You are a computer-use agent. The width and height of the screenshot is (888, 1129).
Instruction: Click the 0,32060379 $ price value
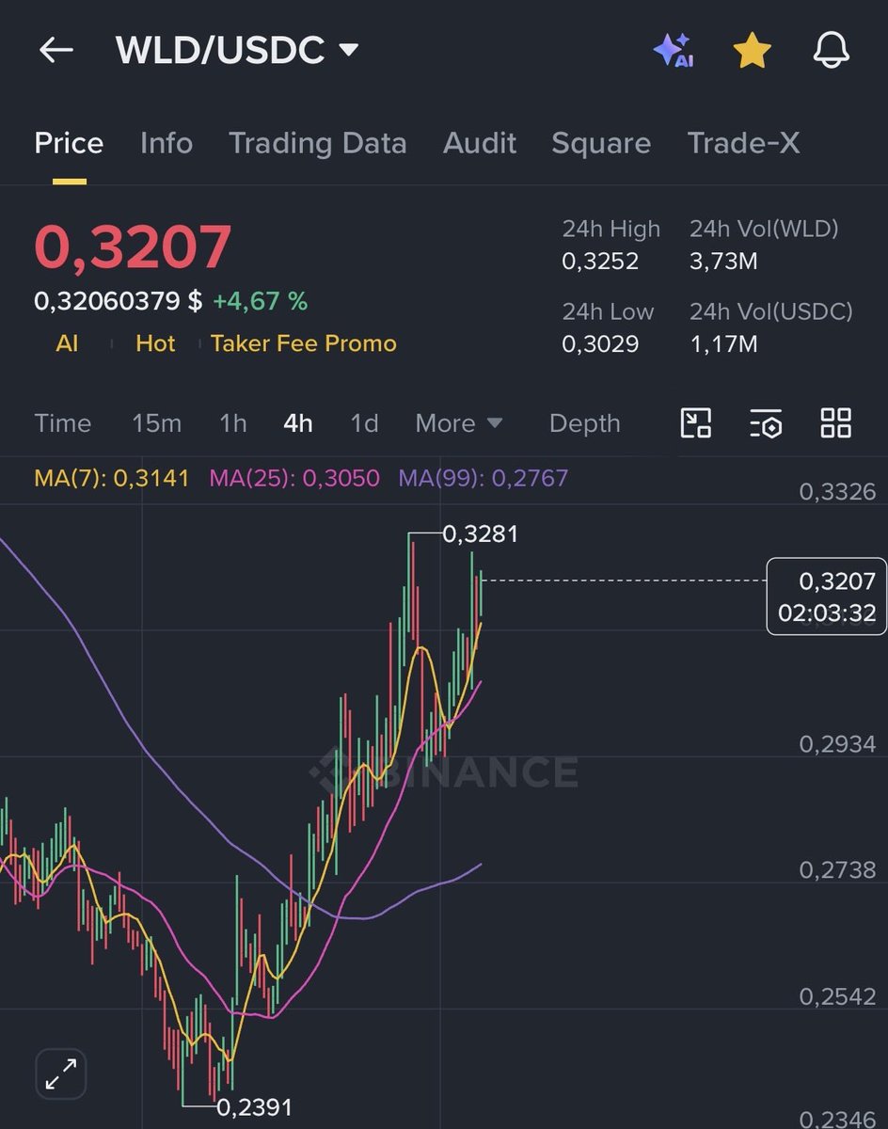[118, 301]
